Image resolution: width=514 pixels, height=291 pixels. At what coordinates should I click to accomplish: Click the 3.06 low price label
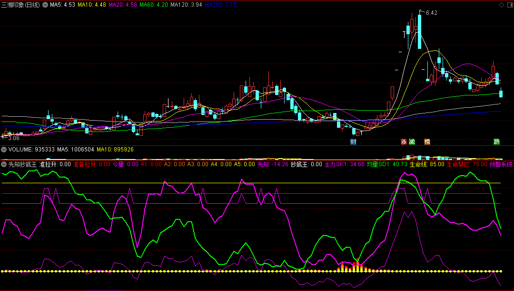point(14,138)
